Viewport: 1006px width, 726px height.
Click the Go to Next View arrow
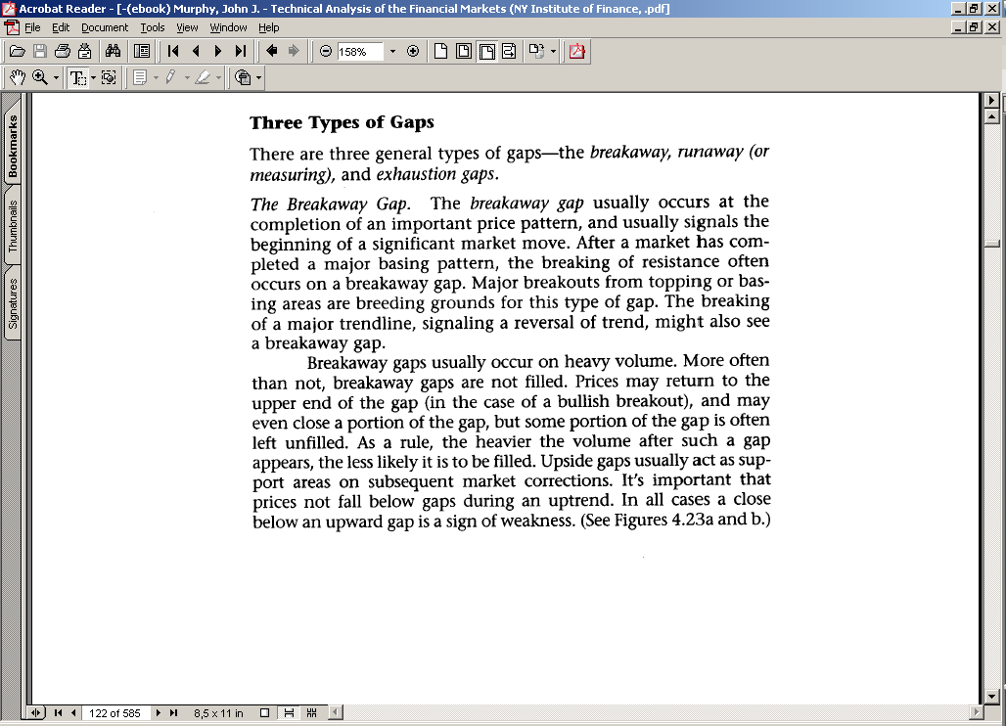click(294, 51)
